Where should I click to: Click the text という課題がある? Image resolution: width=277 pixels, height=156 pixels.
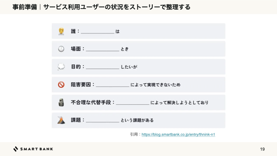(x=137, y=120)
